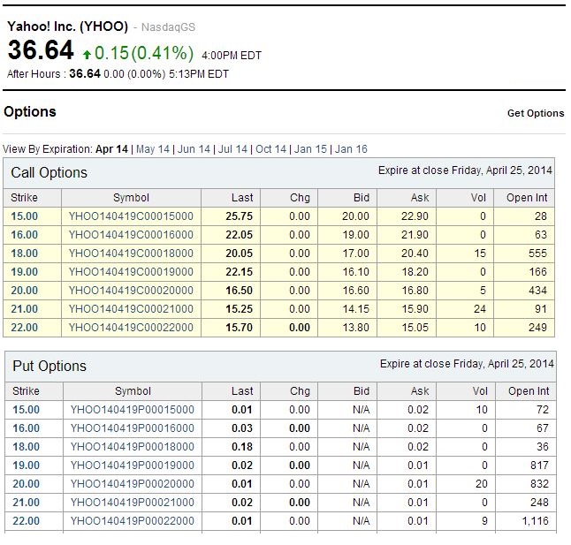Open the Get Options link
571x545 pixels.
click(x=536, y=113)
